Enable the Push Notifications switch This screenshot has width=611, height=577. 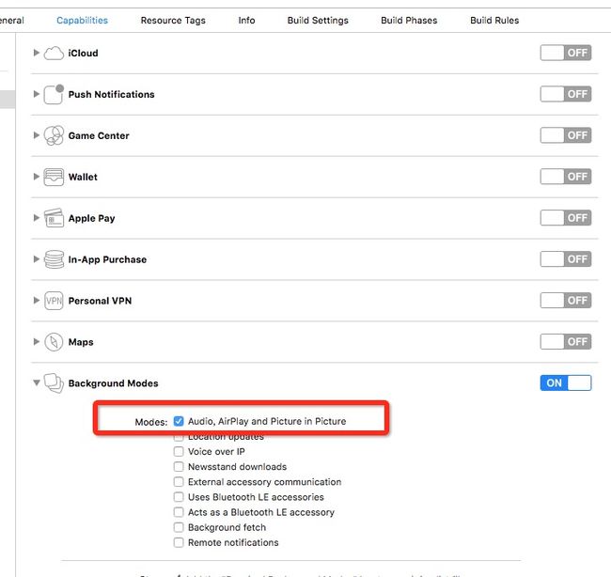point(565,94)
